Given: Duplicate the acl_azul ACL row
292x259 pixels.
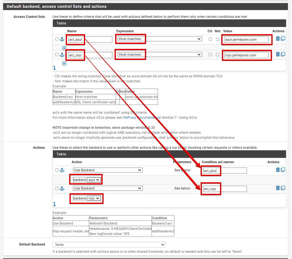Looking at the screenshot, I should (x=283, y=39).
